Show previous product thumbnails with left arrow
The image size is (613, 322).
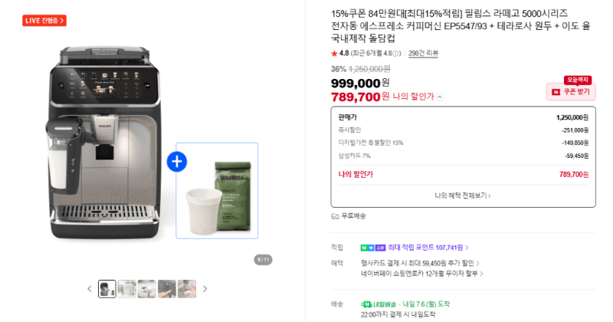click(x=90, y=289)
